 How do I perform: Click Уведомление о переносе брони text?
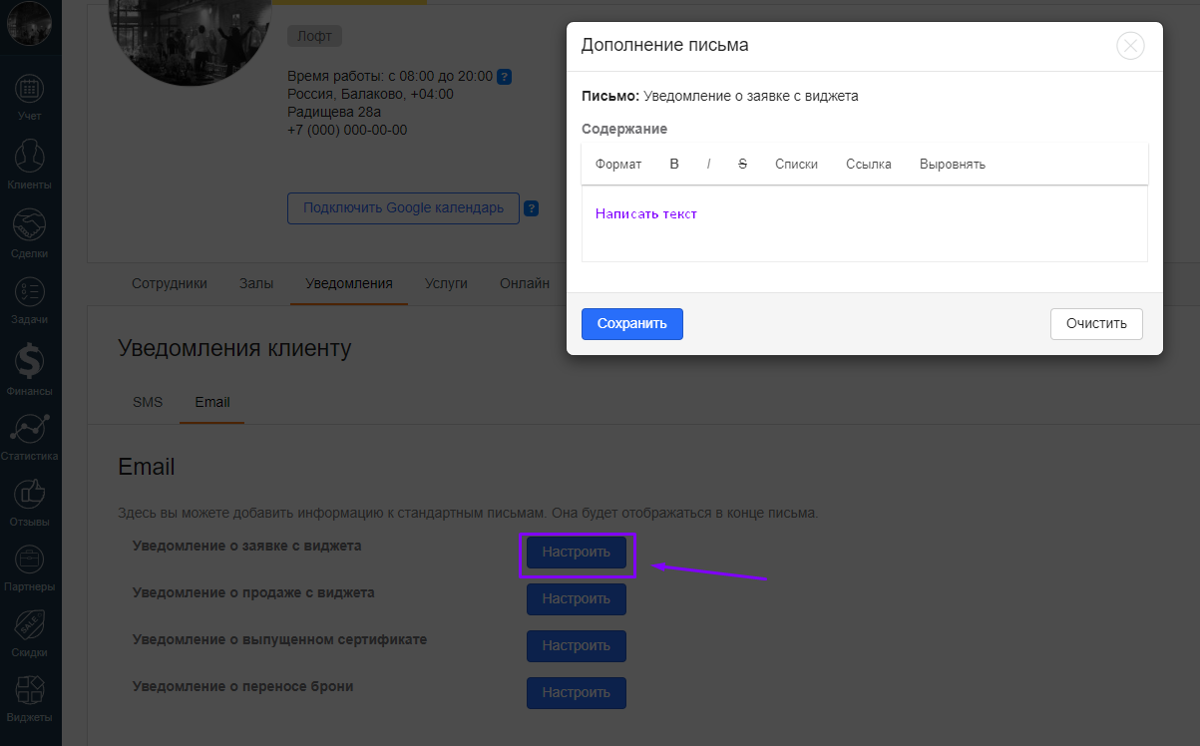click(x=243, y=686)
